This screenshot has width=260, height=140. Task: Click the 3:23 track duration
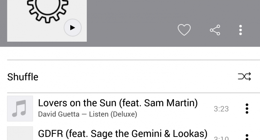[221, 109]
